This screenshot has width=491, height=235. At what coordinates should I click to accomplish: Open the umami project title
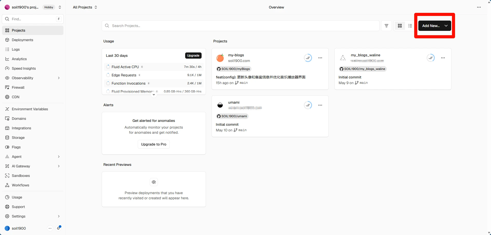[234, 102]
